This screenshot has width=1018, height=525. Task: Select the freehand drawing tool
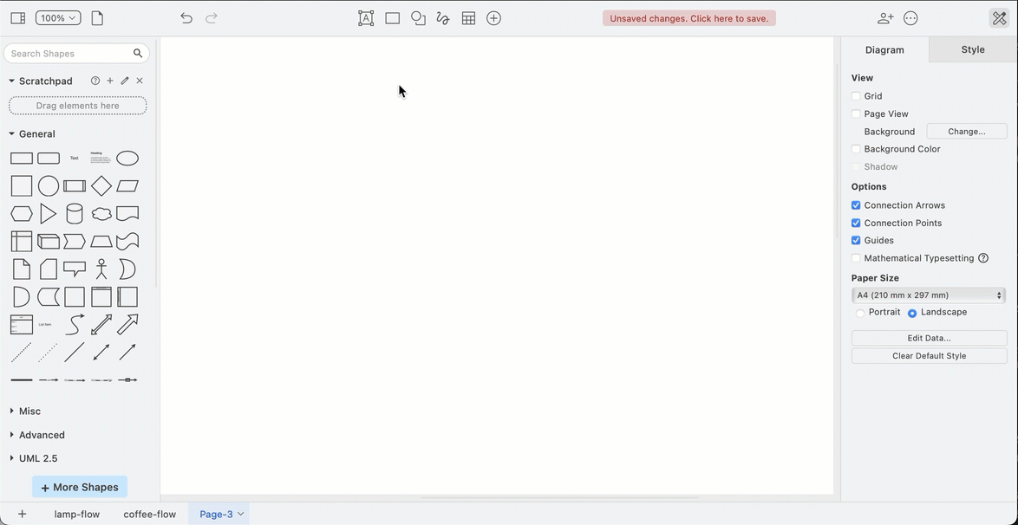coord(442,17)
